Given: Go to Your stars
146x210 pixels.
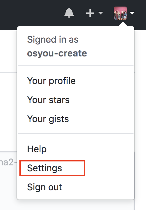Looking at the screenshot, I should 48,100.
